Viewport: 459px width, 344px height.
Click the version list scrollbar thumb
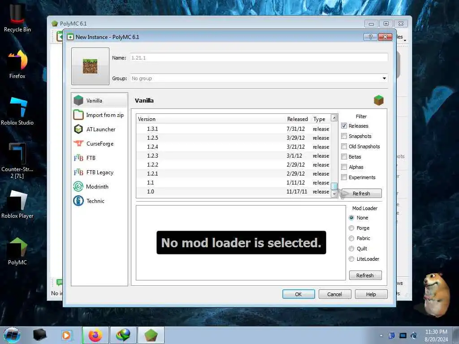click(334, 186)
